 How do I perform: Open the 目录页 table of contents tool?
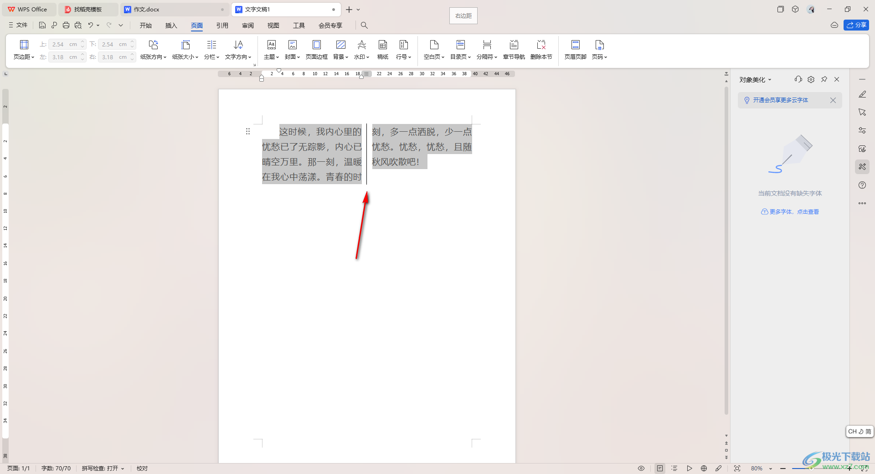click(460, 50)
